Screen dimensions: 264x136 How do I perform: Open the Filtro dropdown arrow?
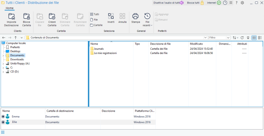click(x=228, y=38)
